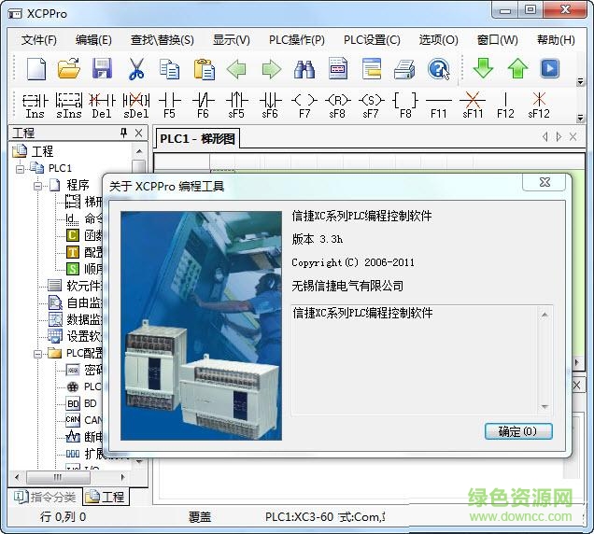Select the BD item in tree
Viewport: 594px width, 534px height.
coord(91,403)
